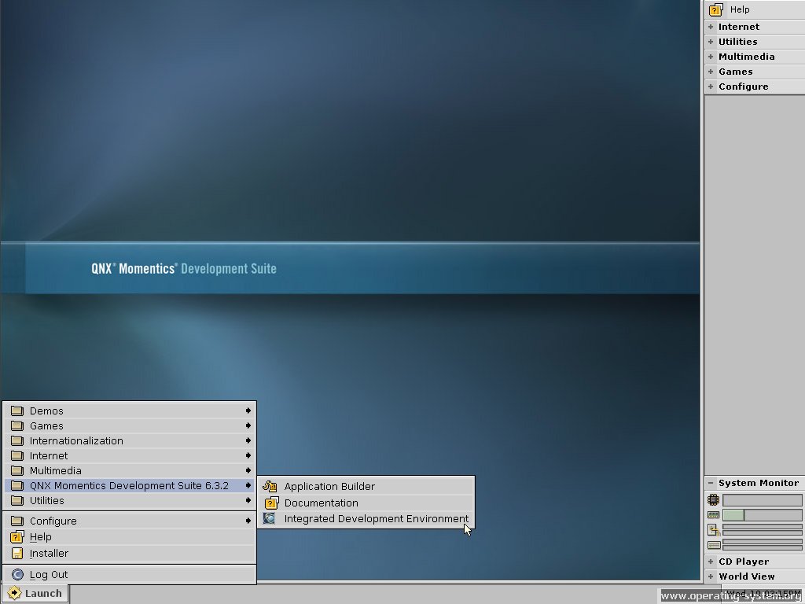
Task: Open the Internet submenu arrow in Launch menu
Action: (x=248, y=455)
